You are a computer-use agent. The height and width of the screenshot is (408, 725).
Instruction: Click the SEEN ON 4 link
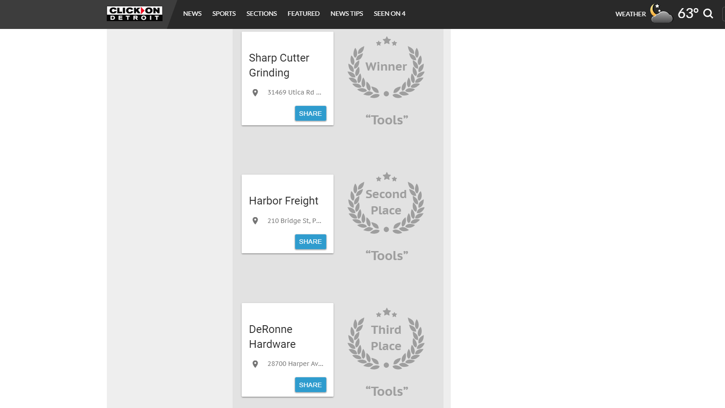[389, 14]
